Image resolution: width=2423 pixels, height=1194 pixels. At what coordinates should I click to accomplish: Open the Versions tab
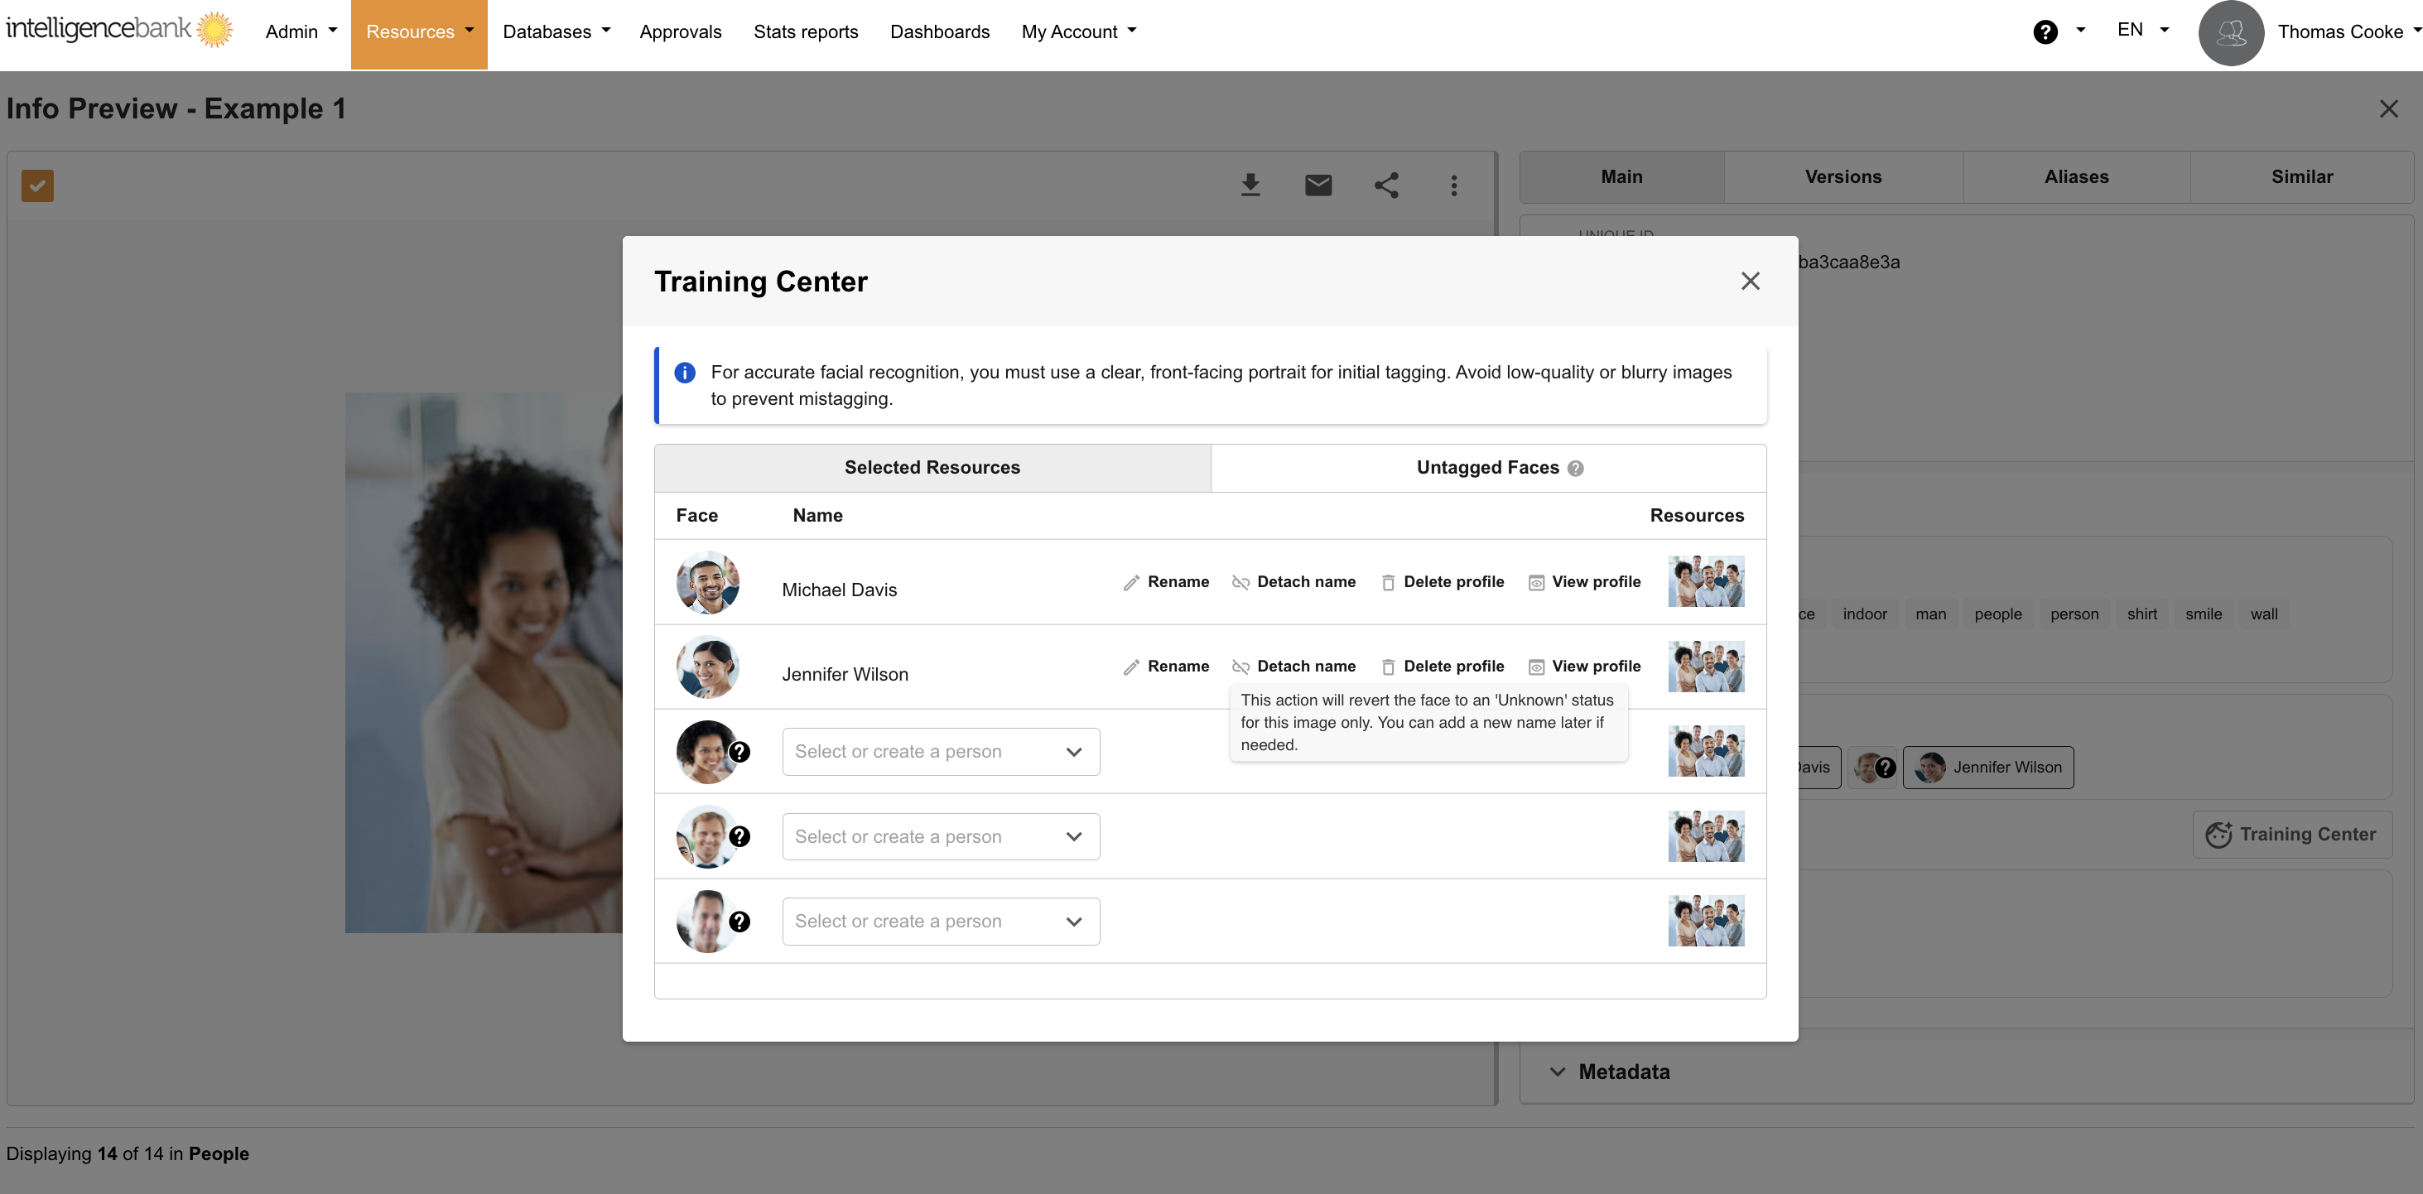[1843, 176]
